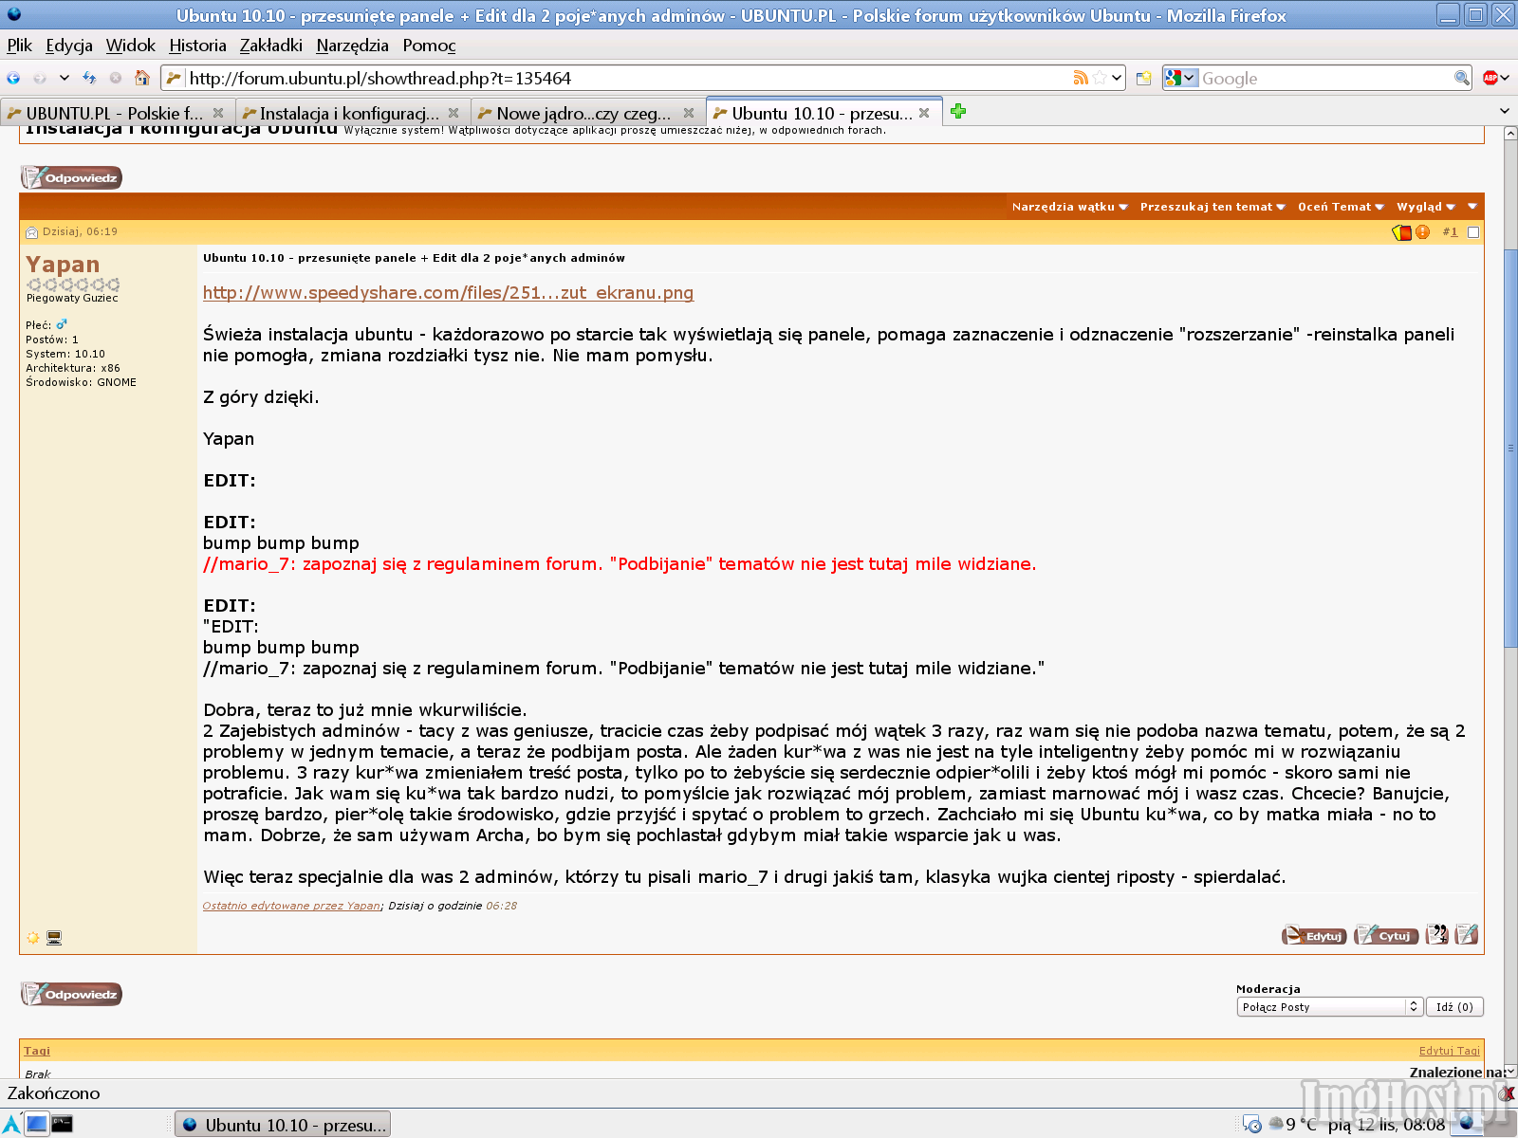Click the chat clock tray icon
The image size is (1518, 1138).
click(1252, 1125)
